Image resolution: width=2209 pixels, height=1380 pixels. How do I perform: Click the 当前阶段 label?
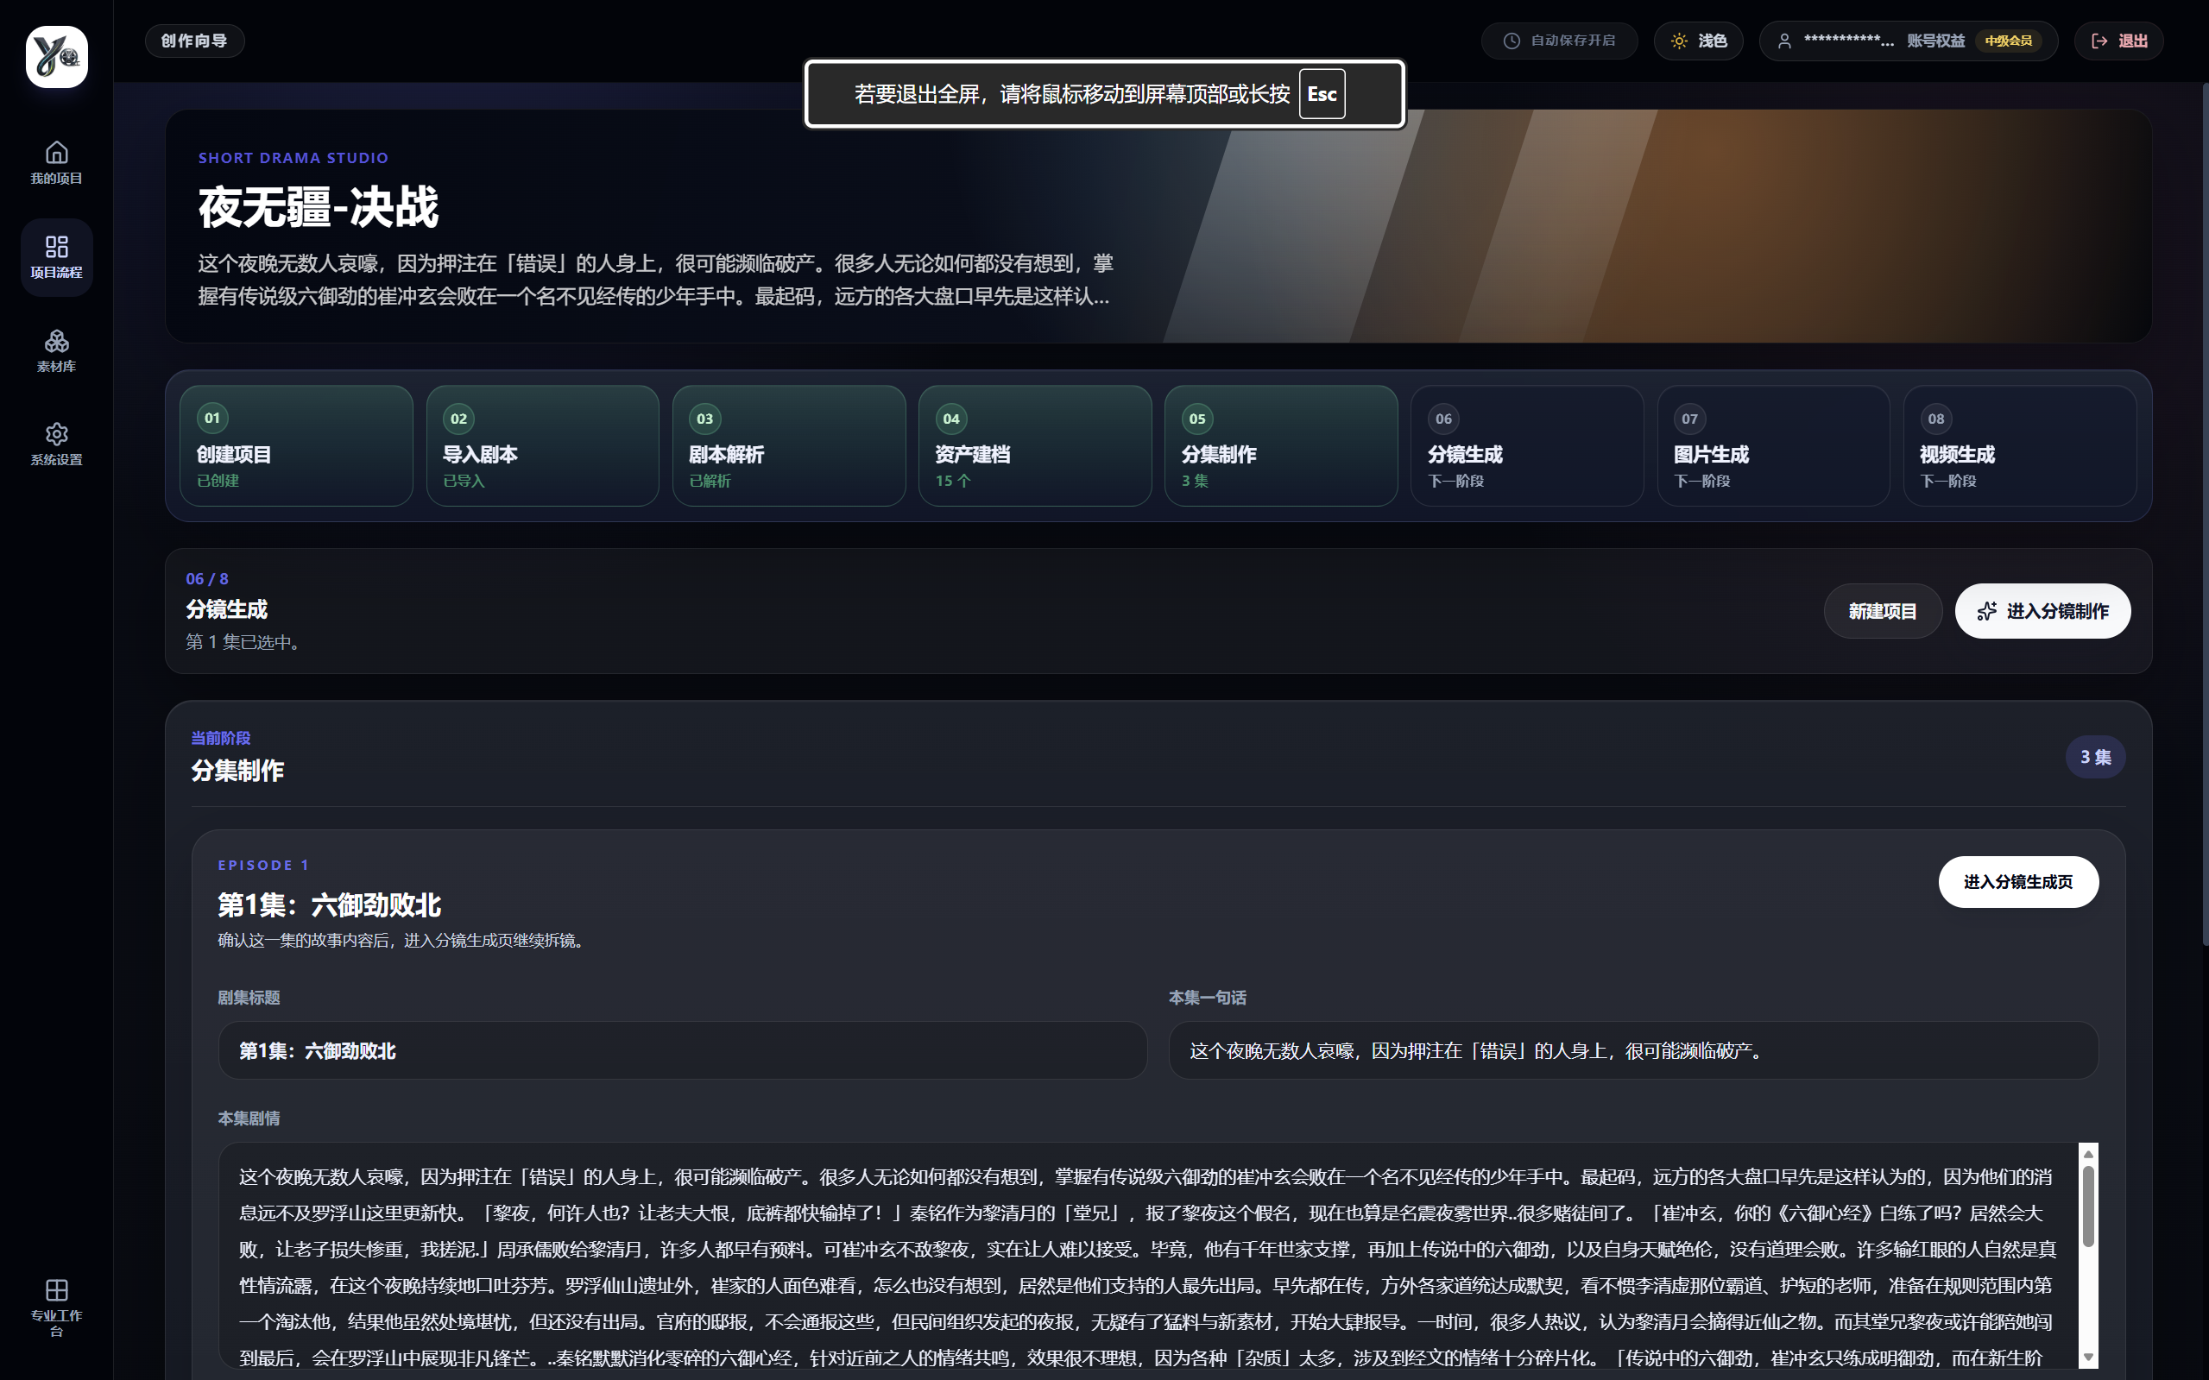(x=221, y=737)
